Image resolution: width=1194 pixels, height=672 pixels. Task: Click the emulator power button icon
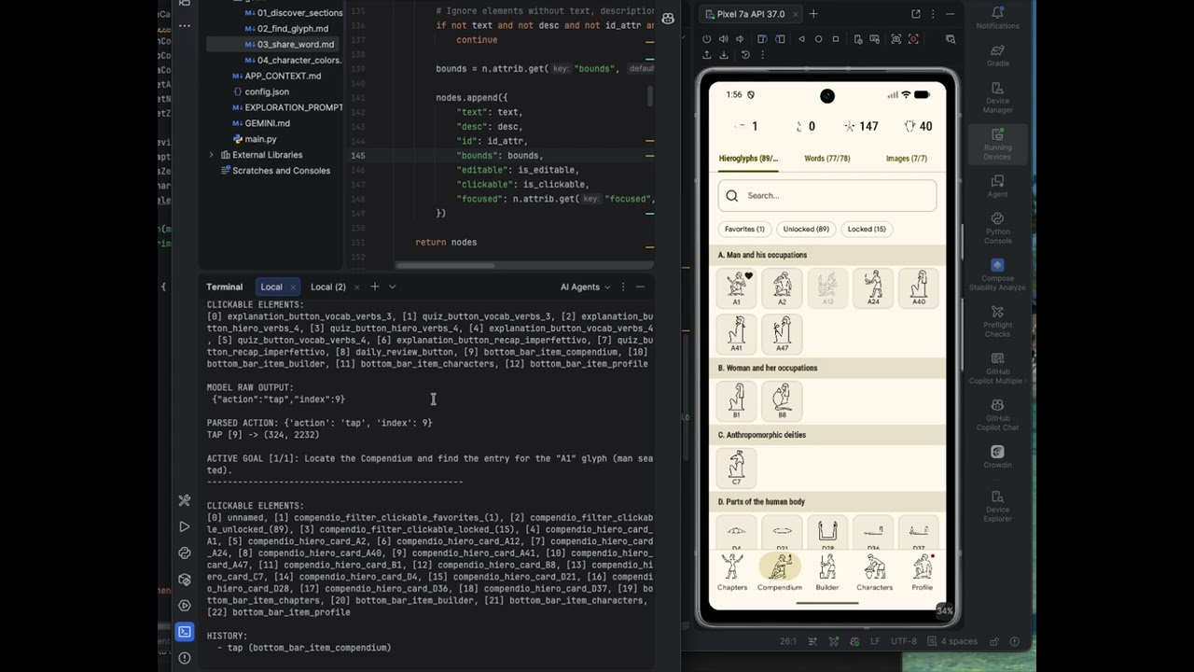point(706,39)
